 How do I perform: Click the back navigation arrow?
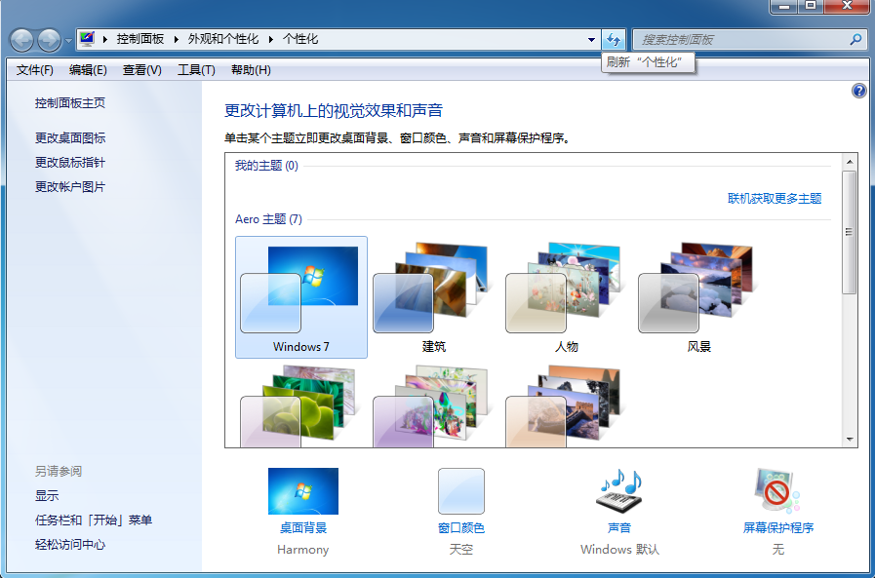pos(22,40)
